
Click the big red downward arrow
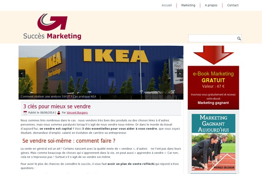214,55
